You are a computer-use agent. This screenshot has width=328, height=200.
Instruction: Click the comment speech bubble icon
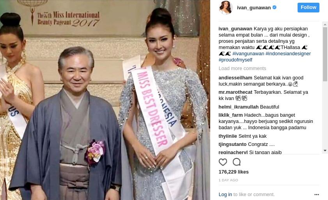[x=237, y=162]
